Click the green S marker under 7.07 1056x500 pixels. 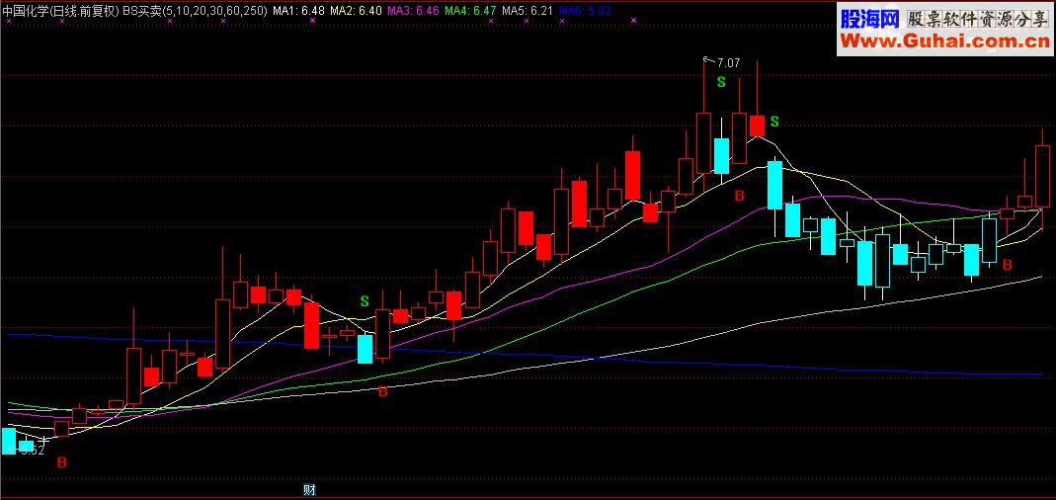pyautogui.click(x=721, y=82)
